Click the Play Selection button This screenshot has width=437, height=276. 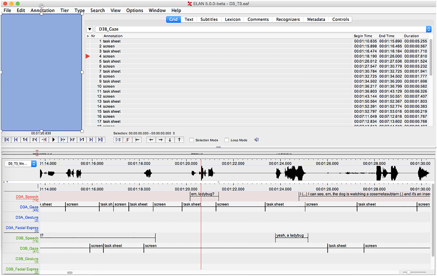click(119, 140)
